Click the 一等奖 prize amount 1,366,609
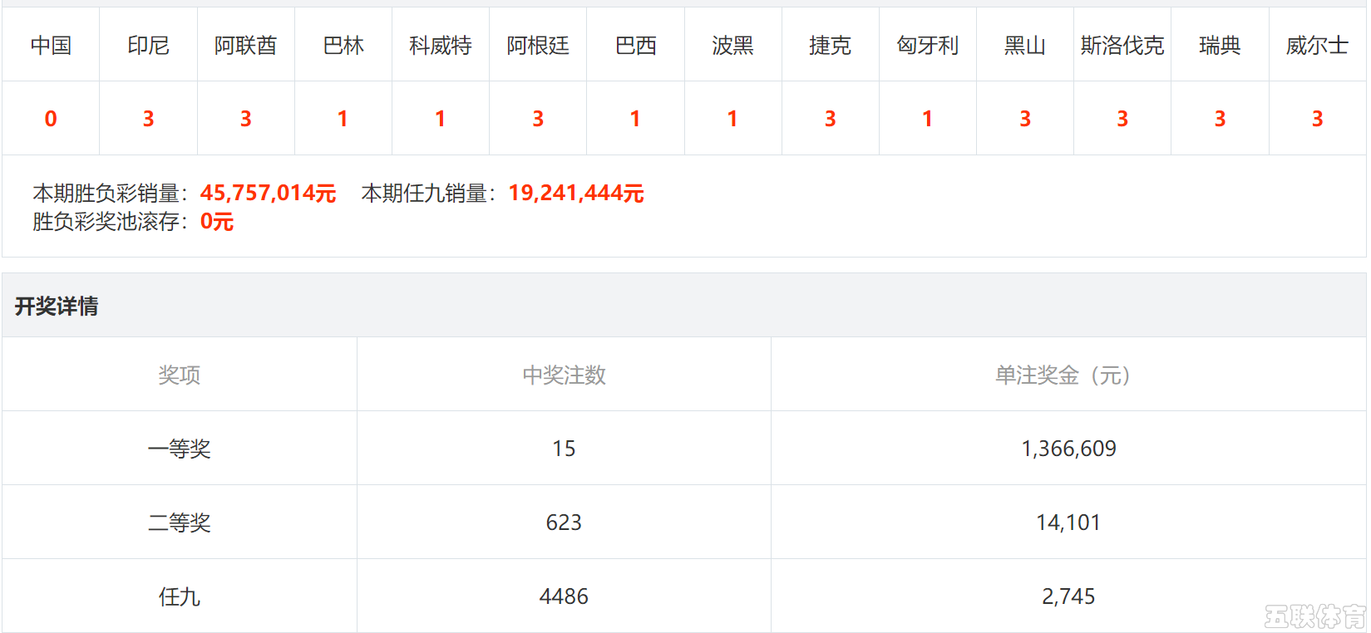The height and width of the screenshot is (633, 1371). [x=1068, y=449]
